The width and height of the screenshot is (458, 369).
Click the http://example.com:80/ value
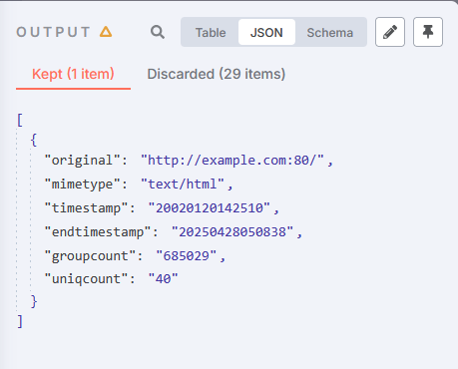232,161
